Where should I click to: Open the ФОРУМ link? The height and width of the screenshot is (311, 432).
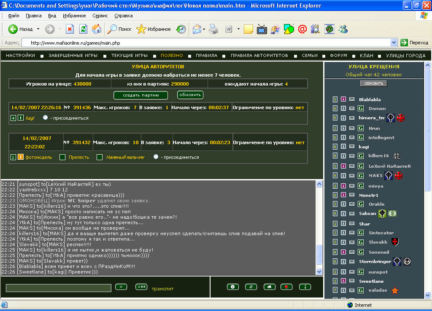(338, 55)
